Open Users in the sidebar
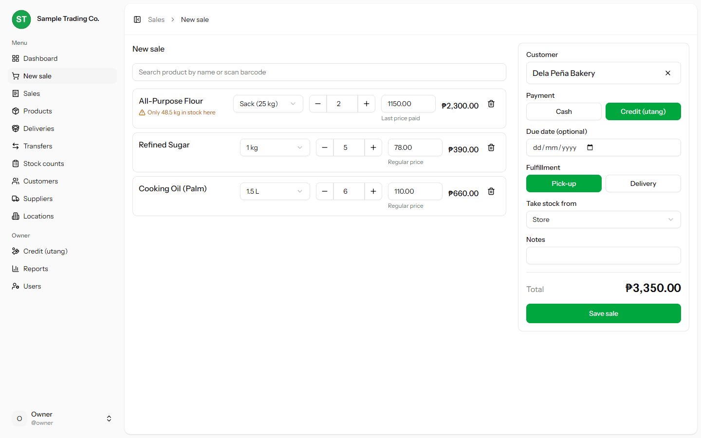Image resolution: width=701 pixels, height=438 pixels. click(x=62, y=286)
